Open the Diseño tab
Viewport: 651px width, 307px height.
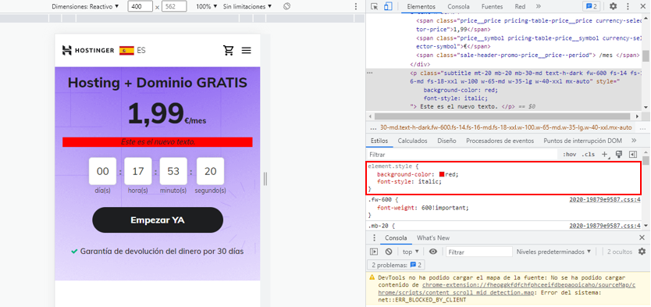point(446,141)
